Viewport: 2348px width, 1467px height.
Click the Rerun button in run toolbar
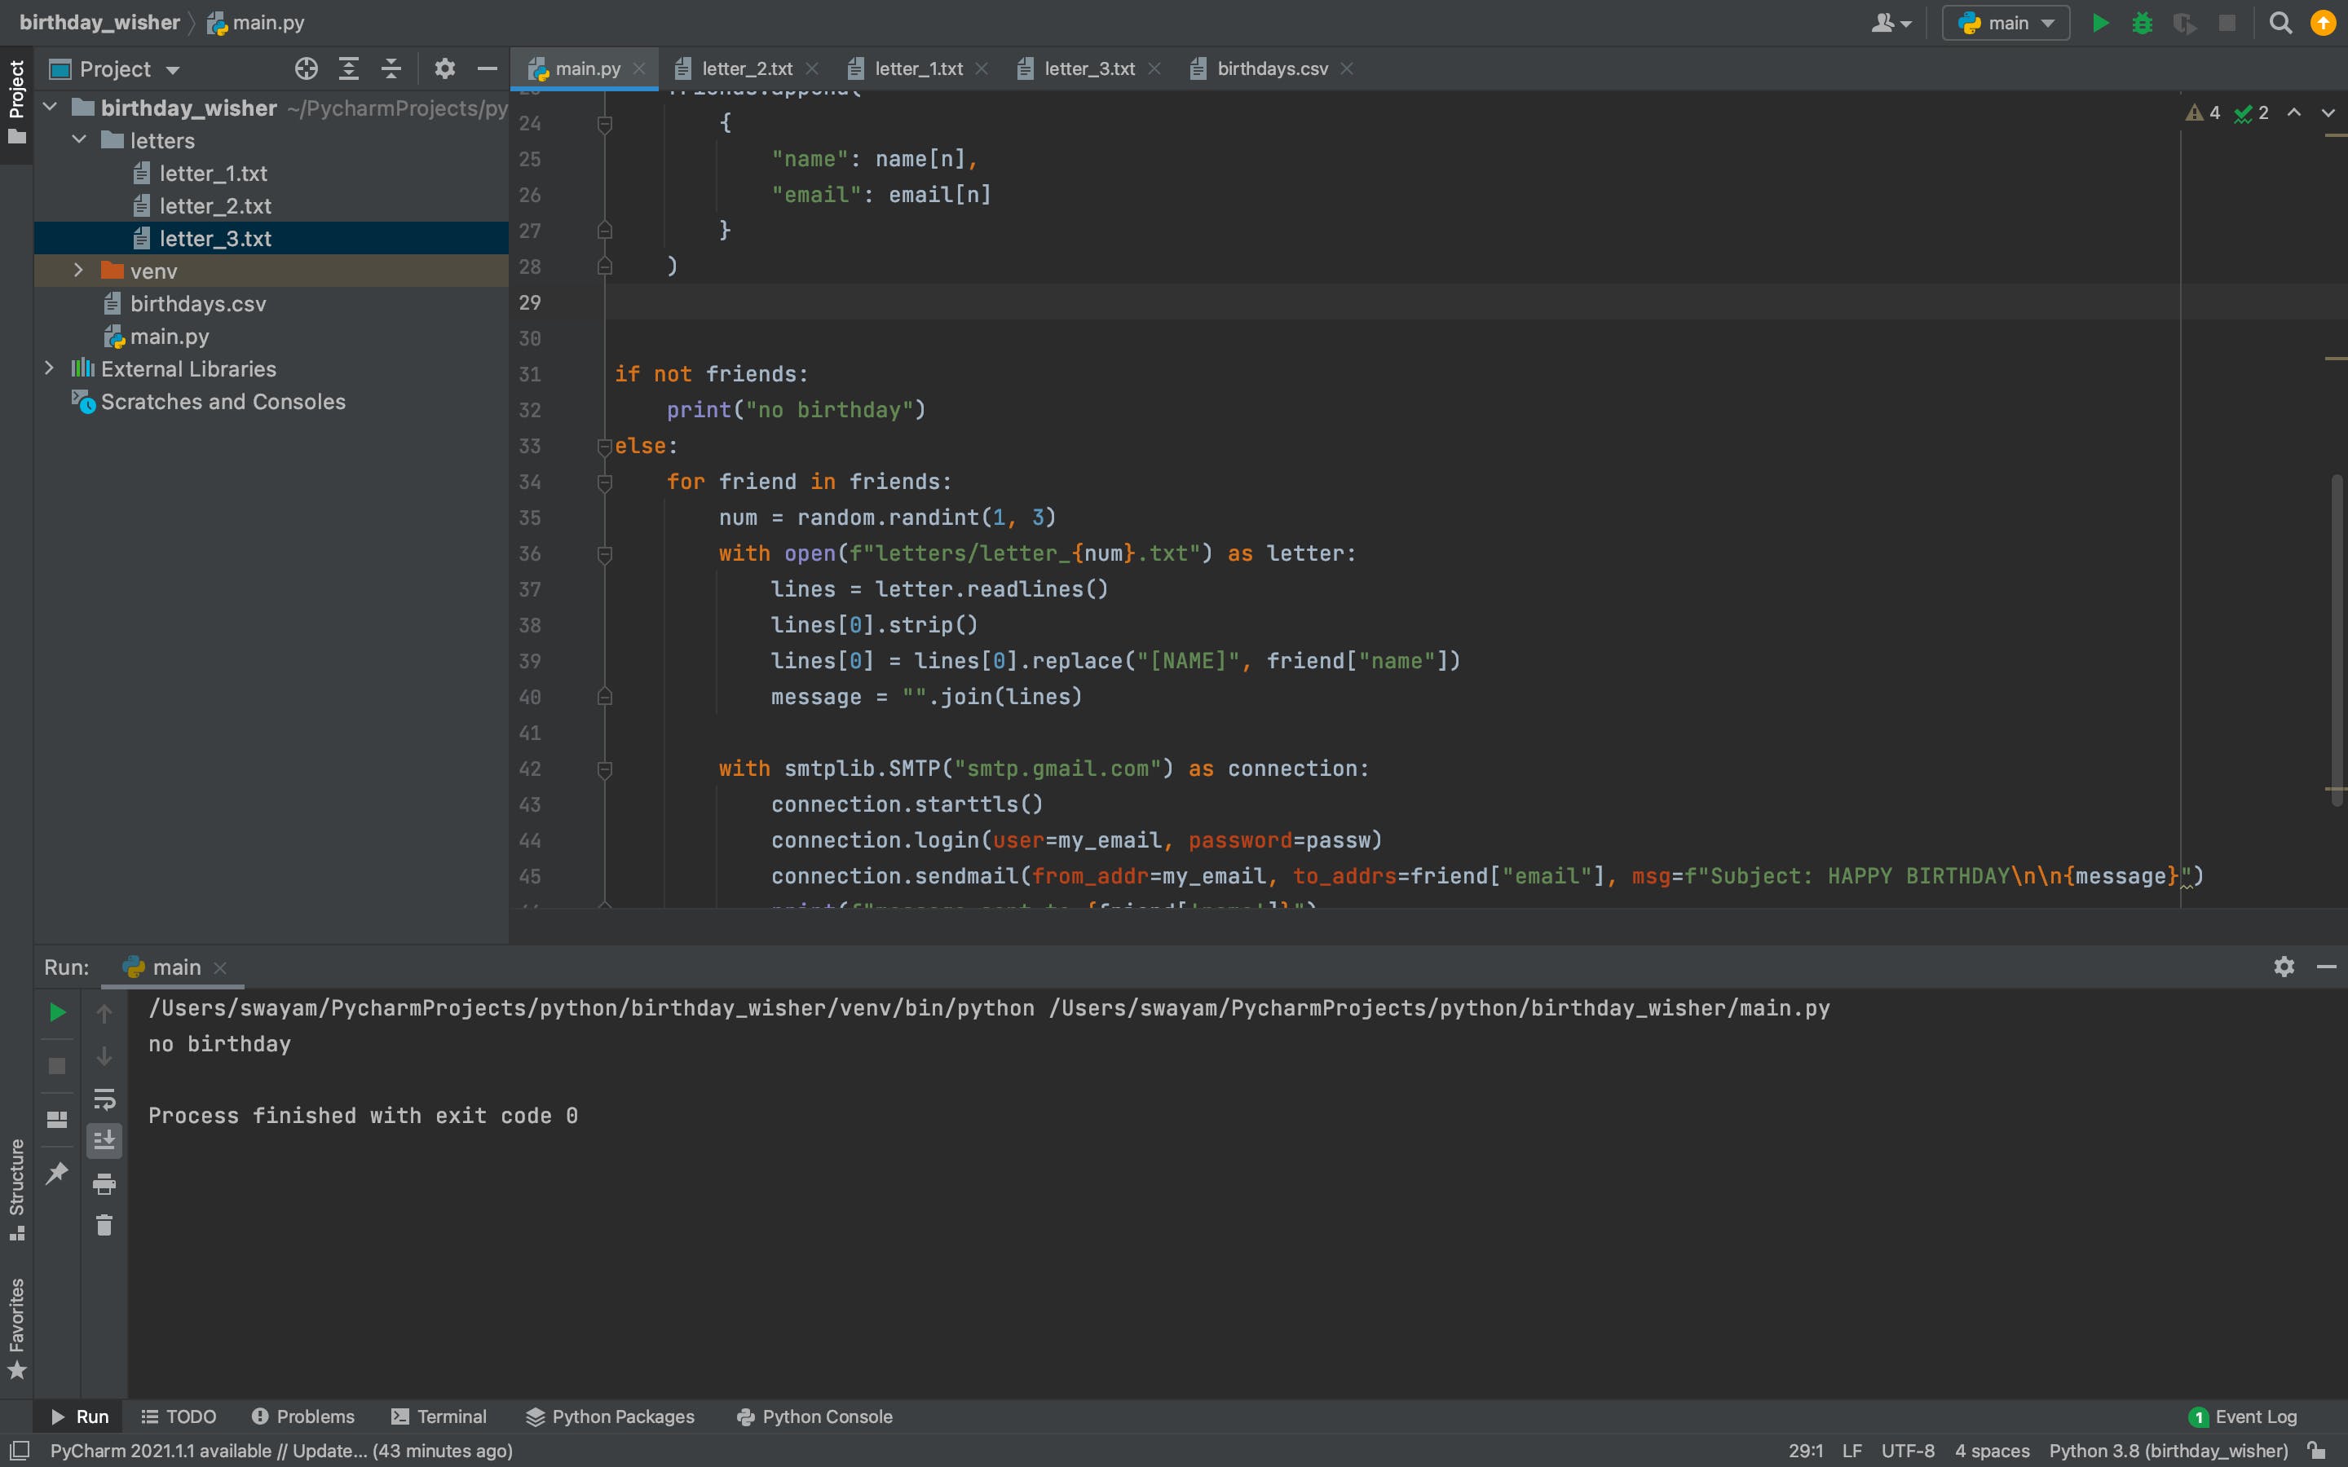[x=54, y=1012]
